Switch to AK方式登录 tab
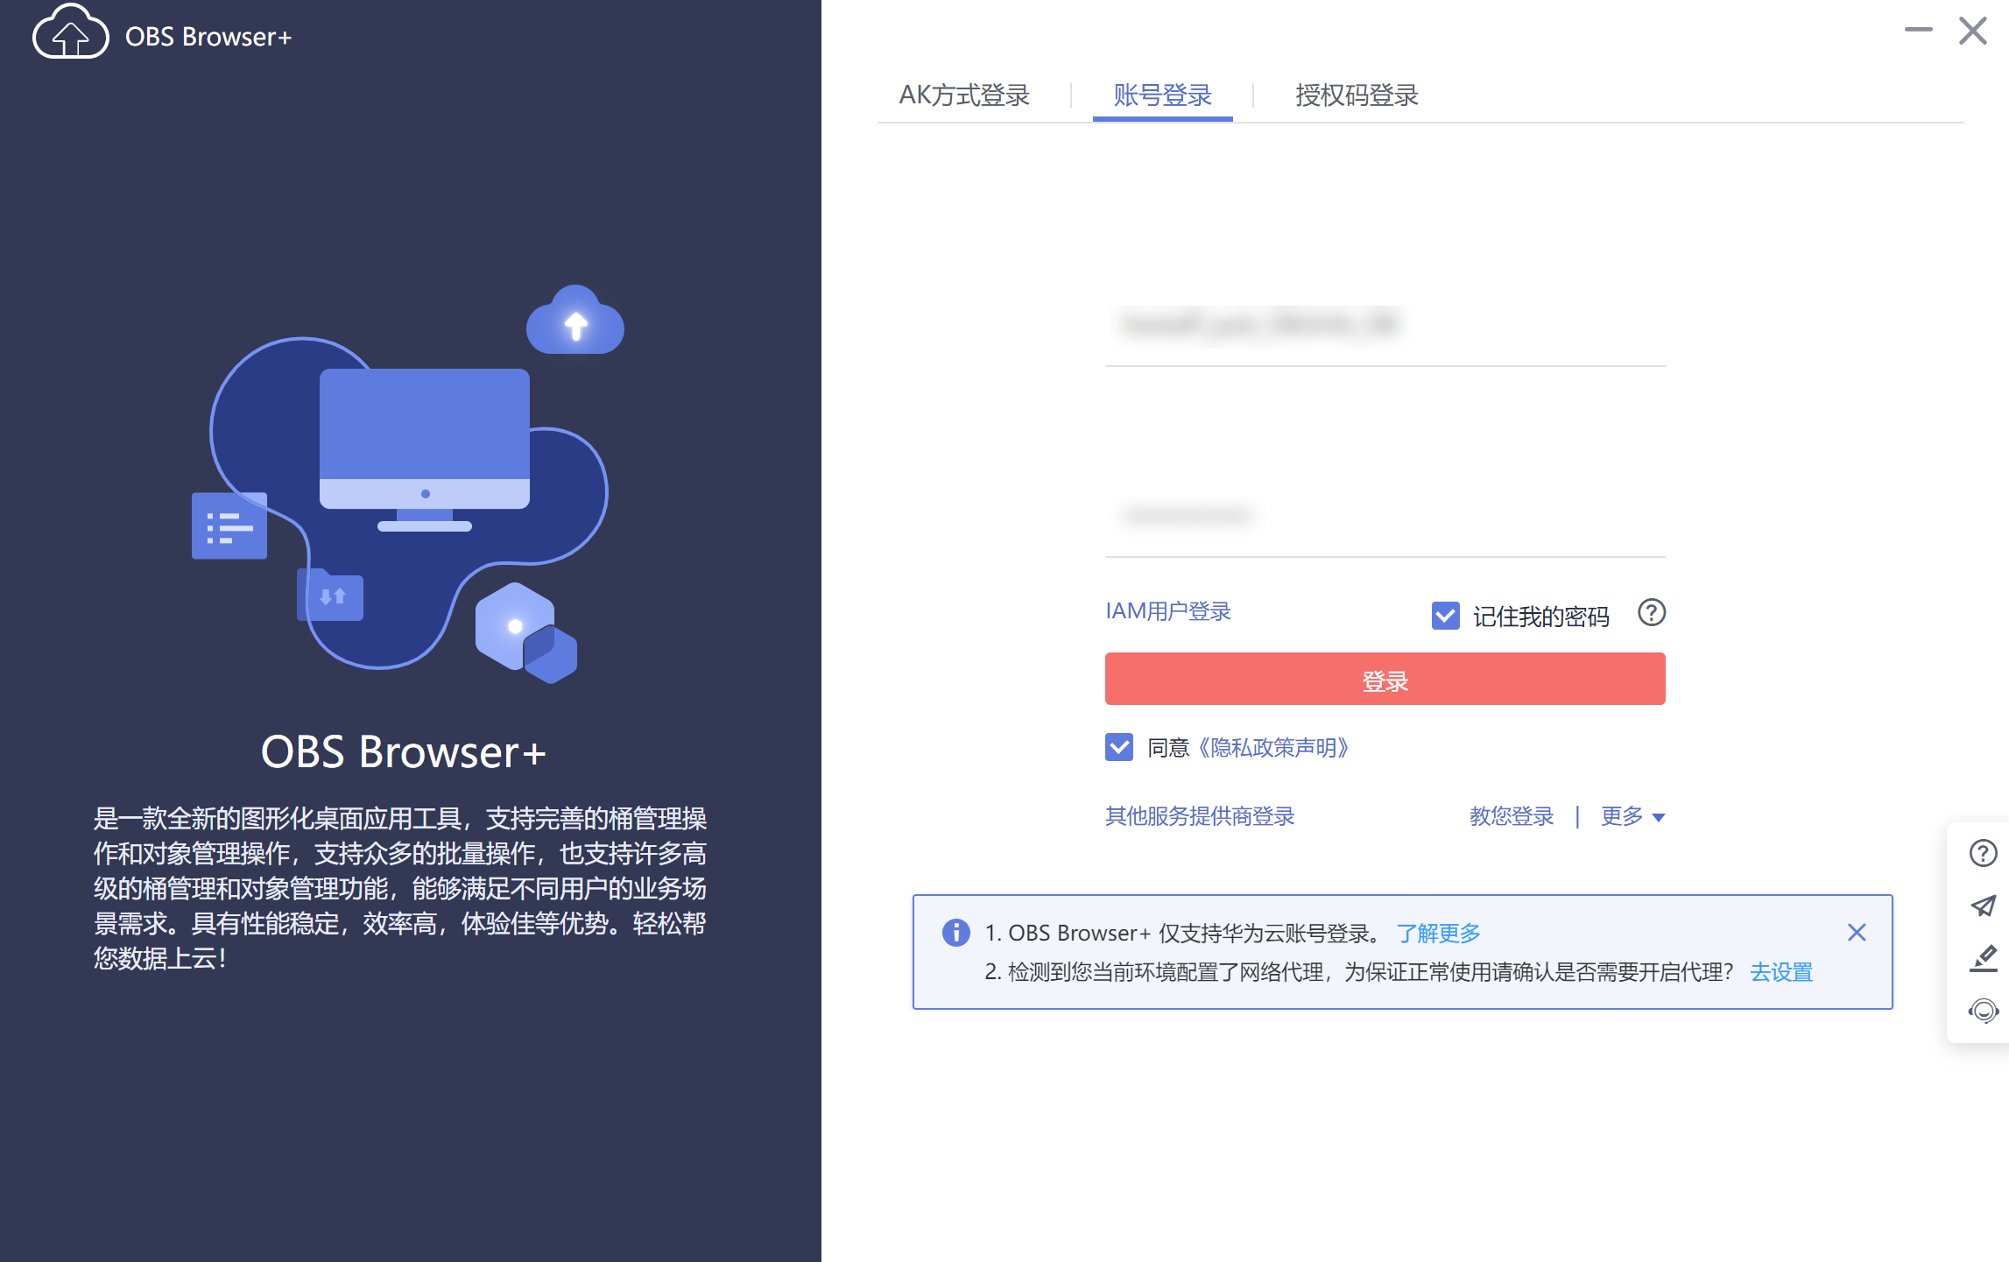2009x1262 pixels. point(964,95)
